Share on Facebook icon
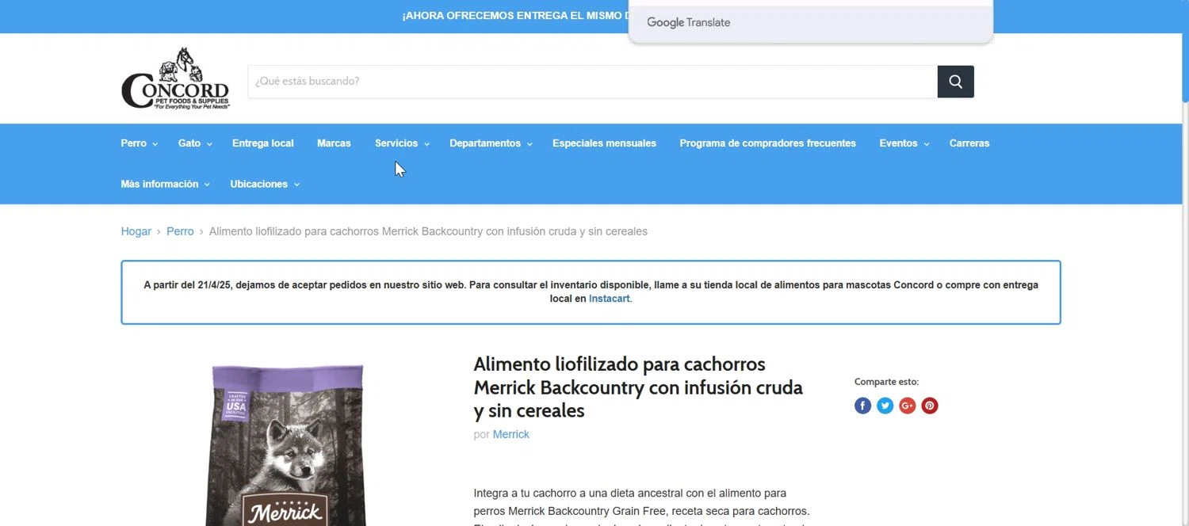 click(x=862, y=406)
